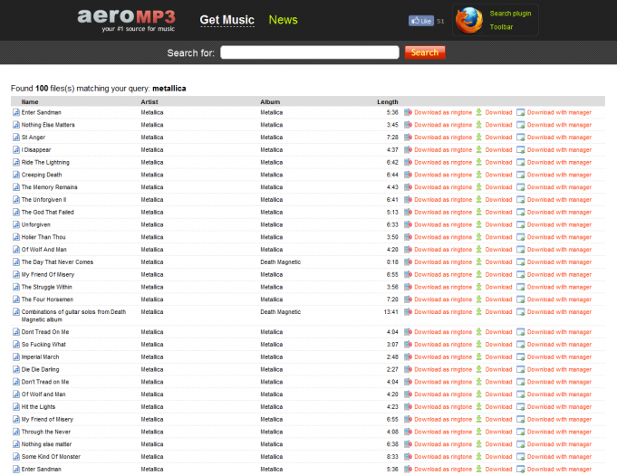
Task: Click the manager icon in The Unforgiven II row
Action: coord(520,200)
